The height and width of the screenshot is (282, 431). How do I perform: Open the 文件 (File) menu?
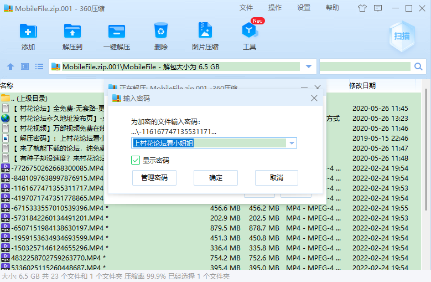tap(246, 8)
